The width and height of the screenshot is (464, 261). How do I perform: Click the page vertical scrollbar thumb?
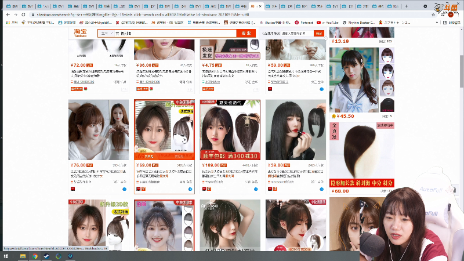461,71
